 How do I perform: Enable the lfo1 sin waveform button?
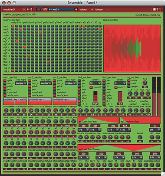pos(79,80)
